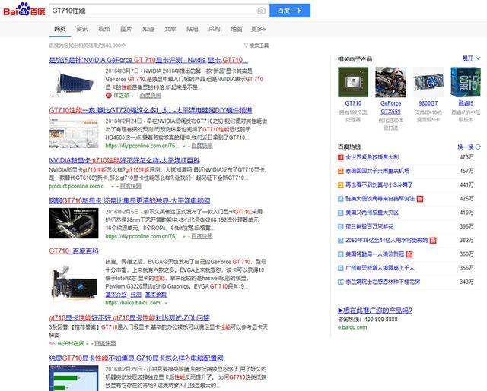Open the GT710 related product link
The width and height of the screenshot is (487, 391).
pyautogui.click(x=353, y=103)
